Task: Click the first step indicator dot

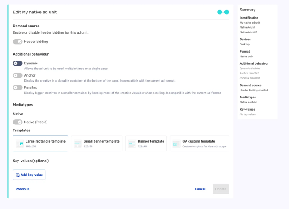Action: tap(220, 12)
